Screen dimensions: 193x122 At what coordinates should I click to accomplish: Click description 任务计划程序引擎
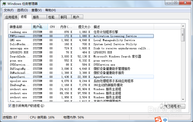click(106, 32)
